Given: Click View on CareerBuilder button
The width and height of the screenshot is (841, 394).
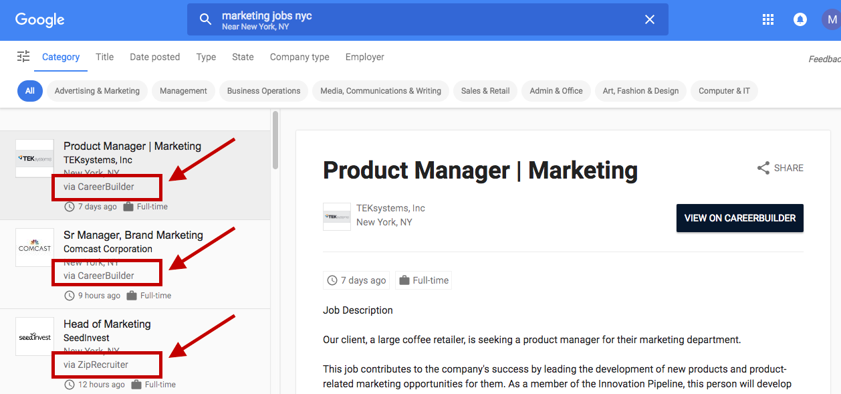Looking at the screenshot, I should pos(739,218).
